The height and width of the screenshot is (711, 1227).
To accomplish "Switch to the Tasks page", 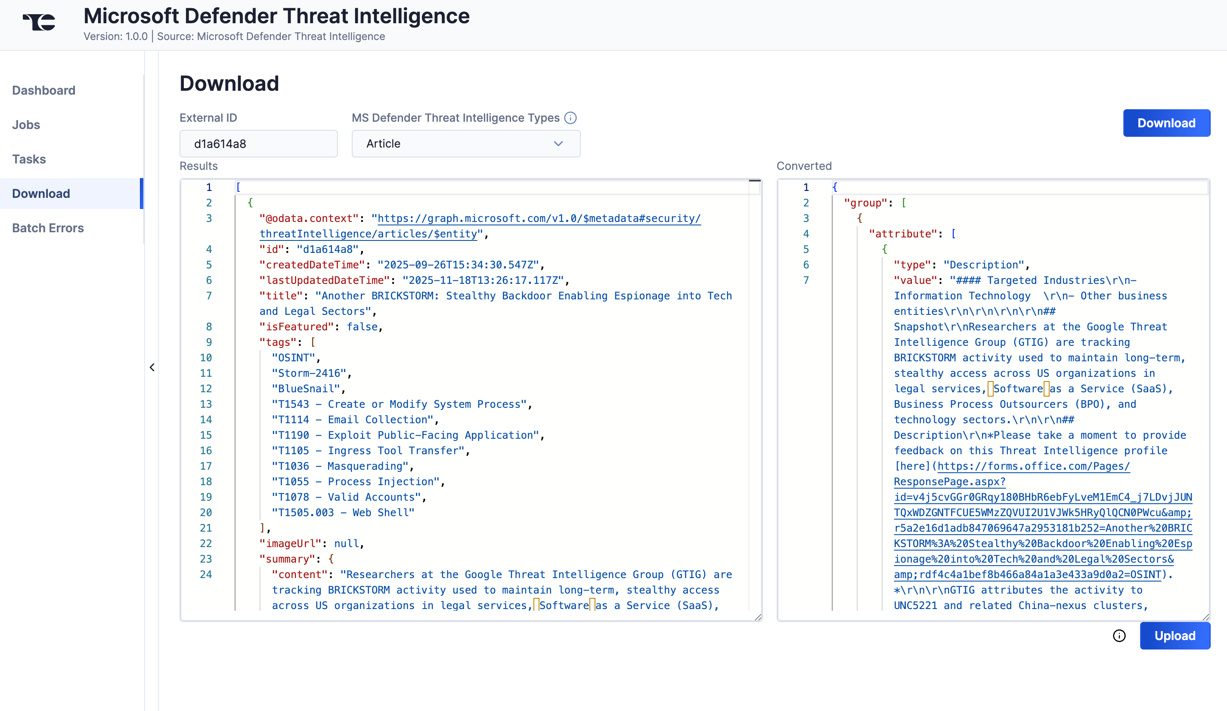I will [29, 159].
